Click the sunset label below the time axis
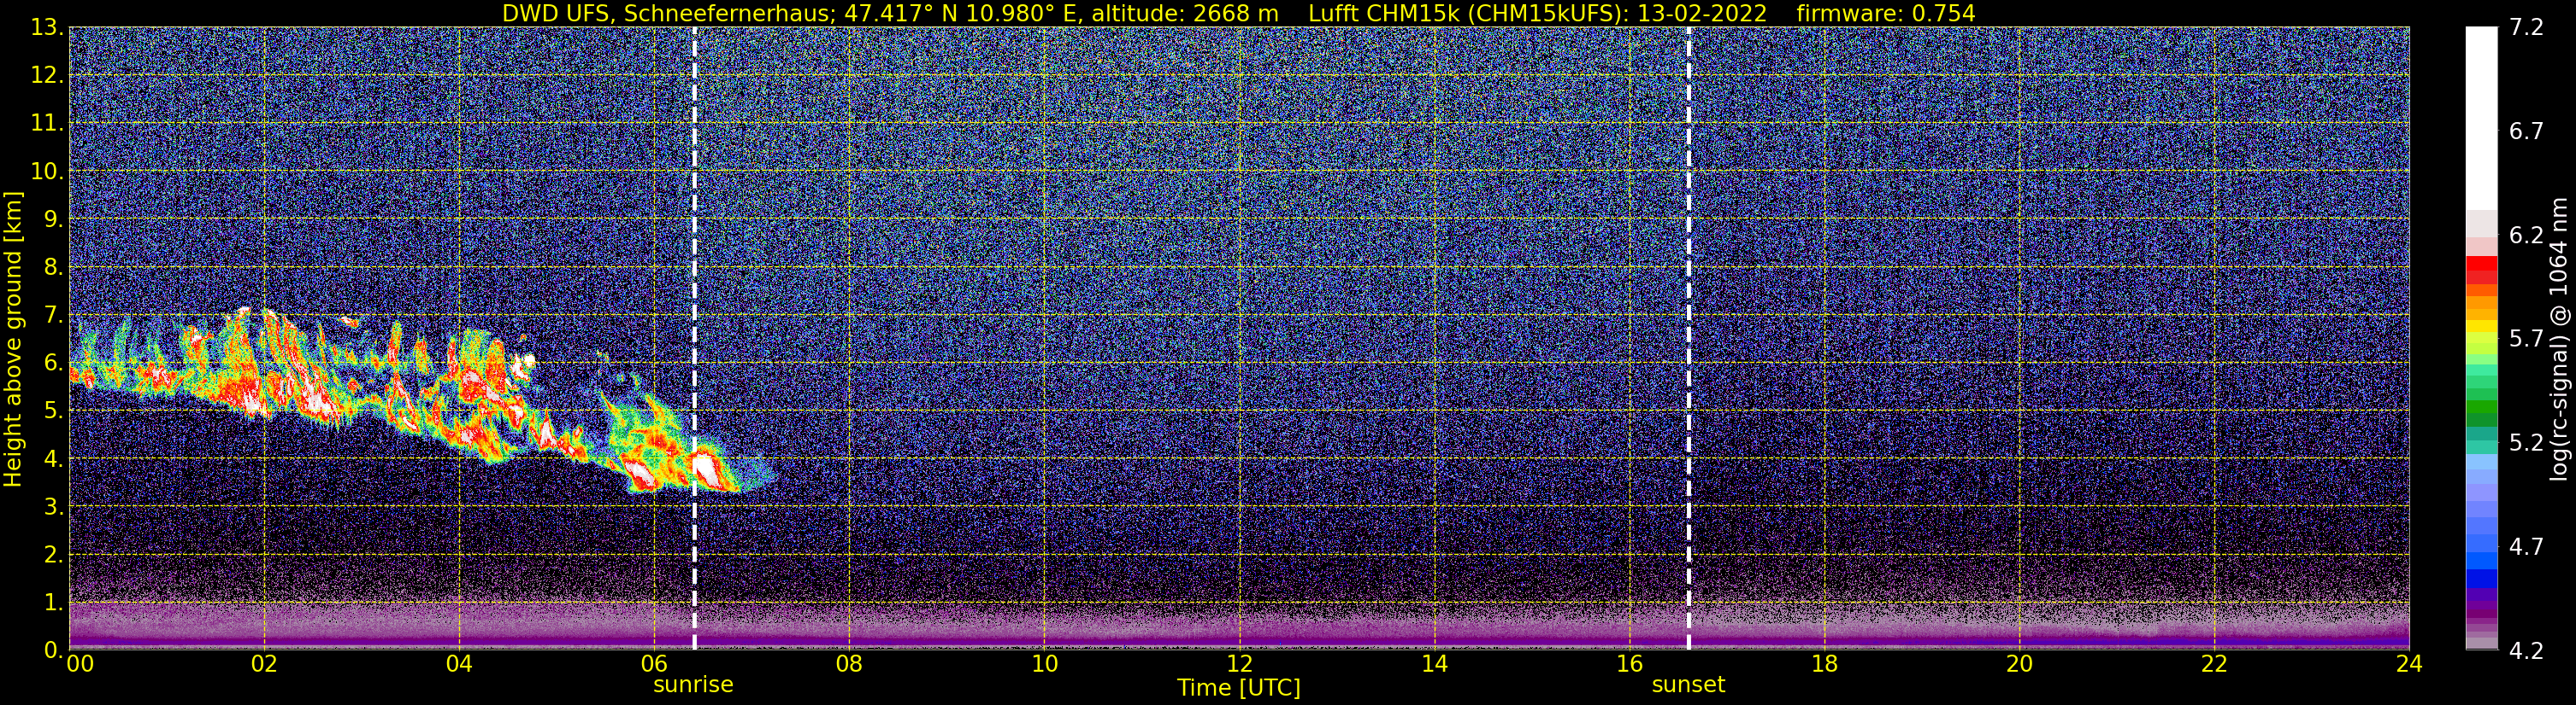2576x705 pixels. tap(1688, 685)
